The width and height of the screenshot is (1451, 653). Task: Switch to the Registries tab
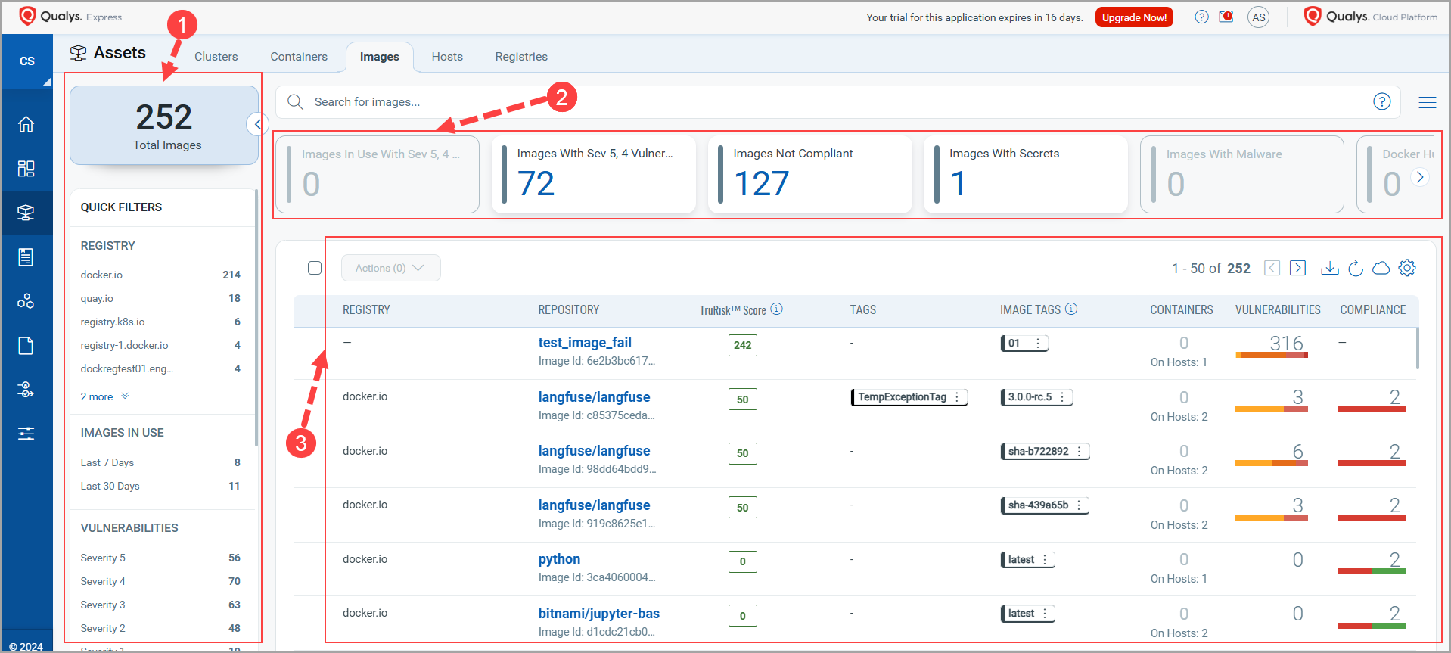(x=521, y=57)
